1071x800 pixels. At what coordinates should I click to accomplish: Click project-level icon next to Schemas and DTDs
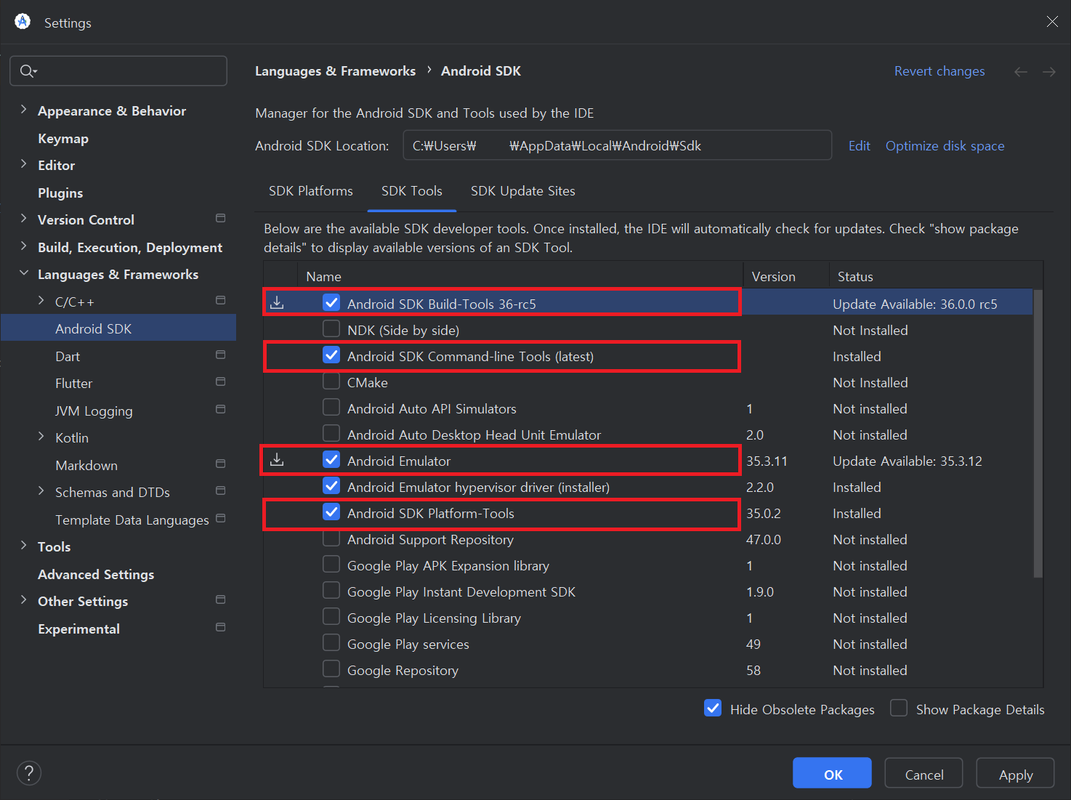(221, 490)
